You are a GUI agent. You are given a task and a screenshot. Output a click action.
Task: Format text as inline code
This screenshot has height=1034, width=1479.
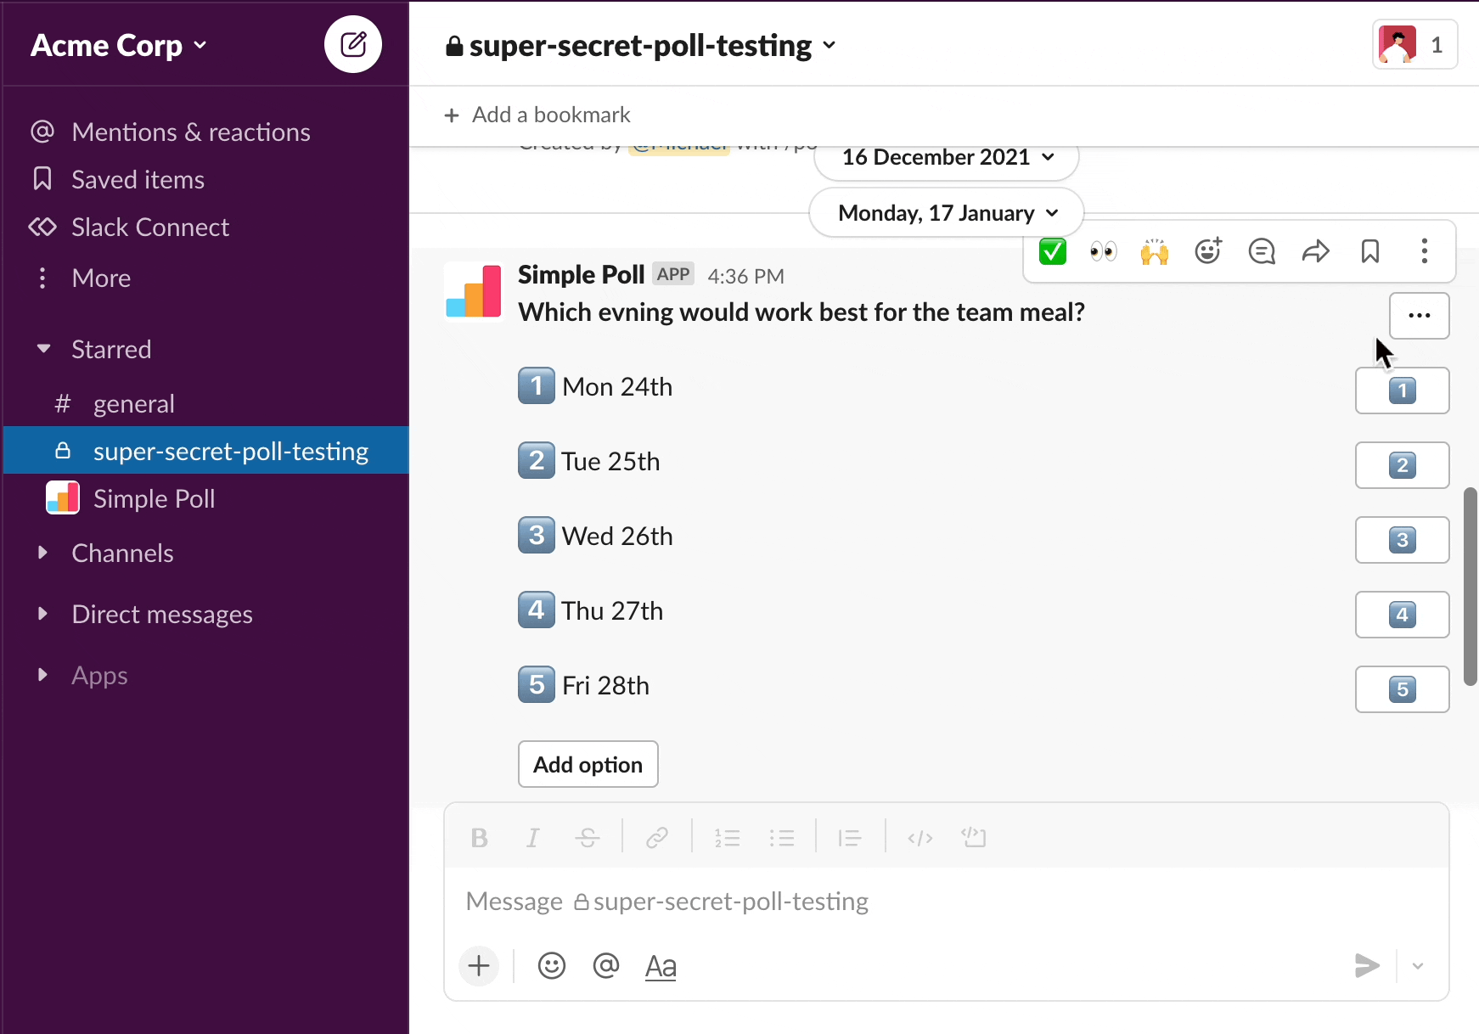point(920,838)
